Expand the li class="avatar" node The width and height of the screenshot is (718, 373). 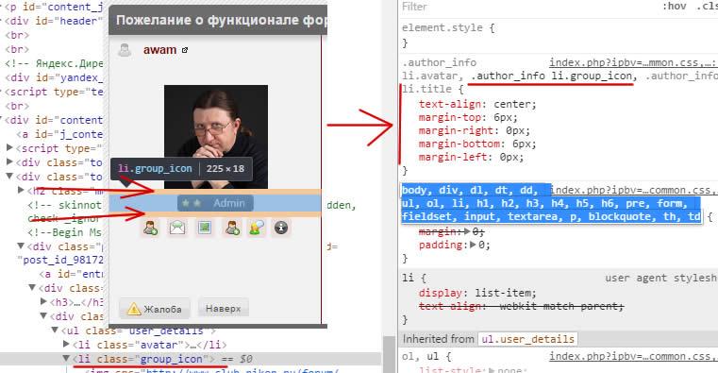[x=66, y=344]
